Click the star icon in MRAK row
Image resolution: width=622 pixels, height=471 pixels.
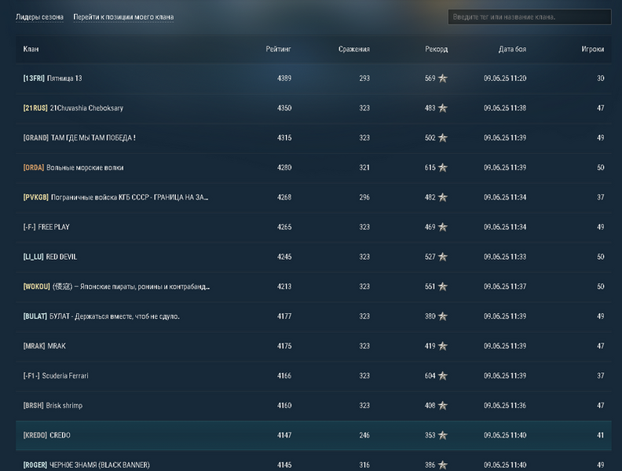[443, 346]
